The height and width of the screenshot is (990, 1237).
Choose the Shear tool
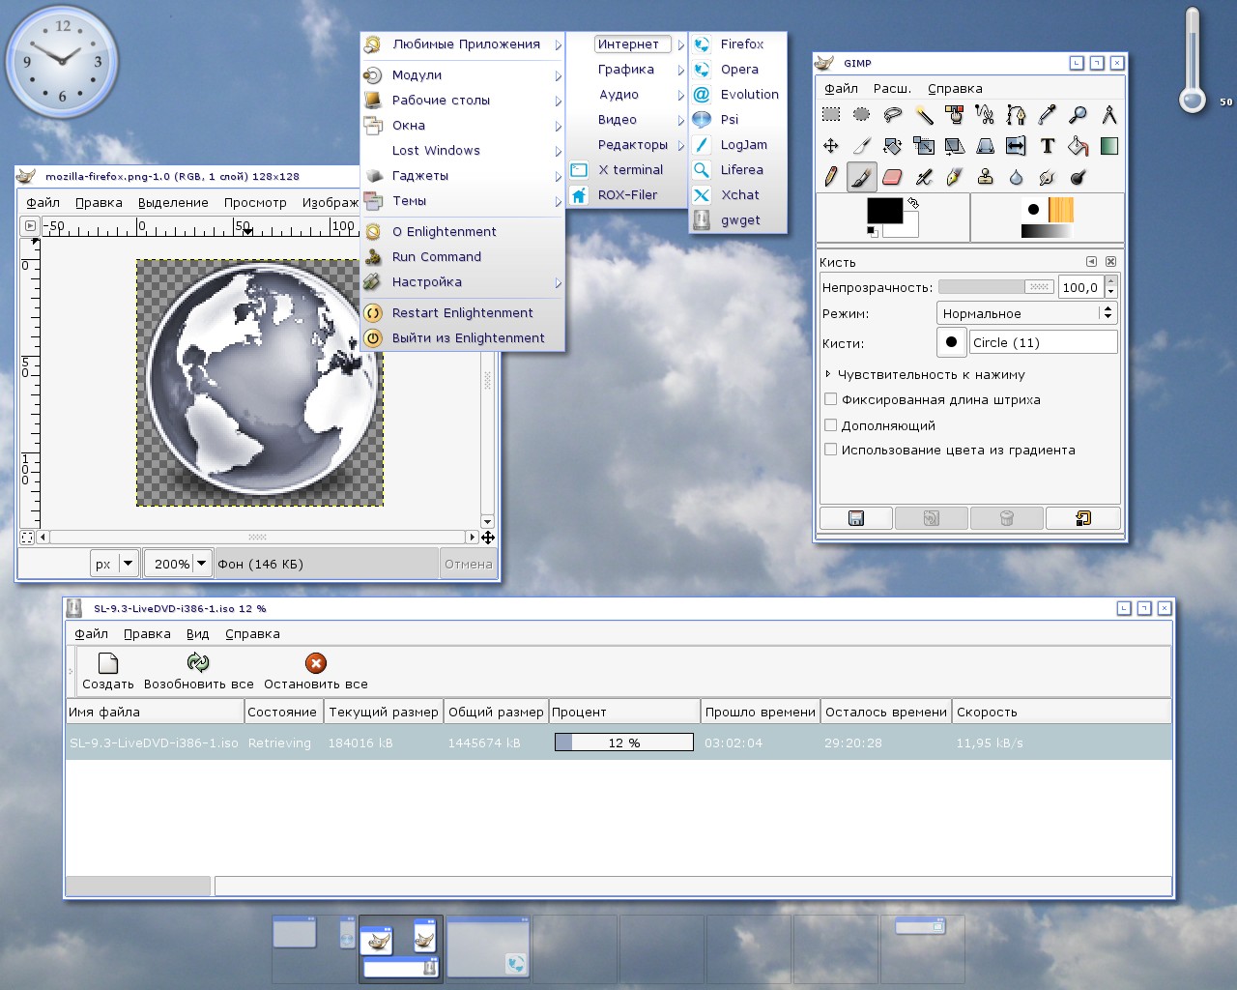pyautogui.click(x=955, y=146)
